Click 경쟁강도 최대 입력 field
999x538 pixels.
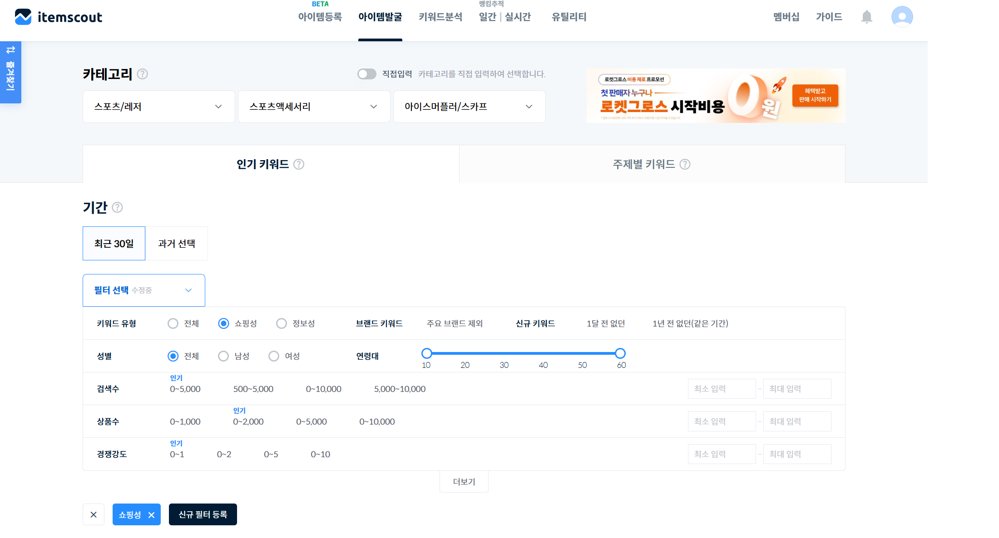coord(797,454)
